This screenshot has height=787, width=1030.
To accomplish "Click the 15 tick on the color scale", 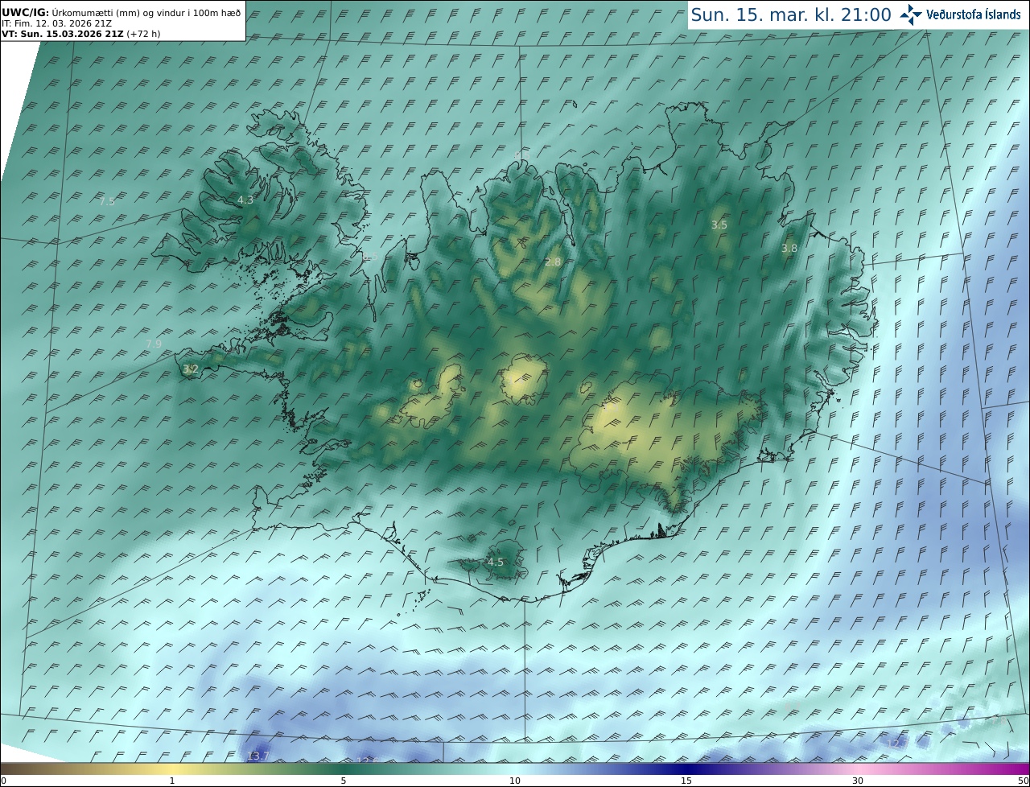I will (x=686, y=781).
